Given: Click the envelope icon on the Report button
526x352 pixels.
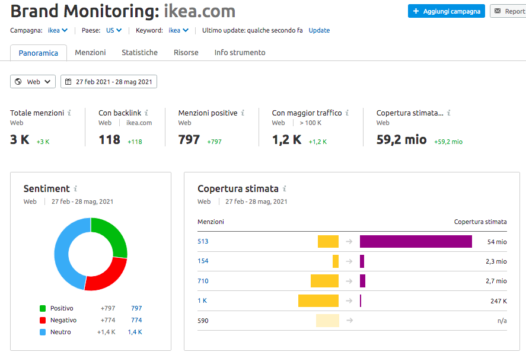Looking at the screenshot, I should (498, 11).
